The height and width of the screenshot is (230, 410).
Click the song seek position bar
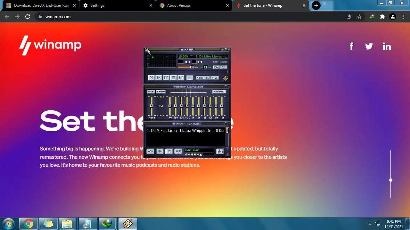(x=188, y=72)
